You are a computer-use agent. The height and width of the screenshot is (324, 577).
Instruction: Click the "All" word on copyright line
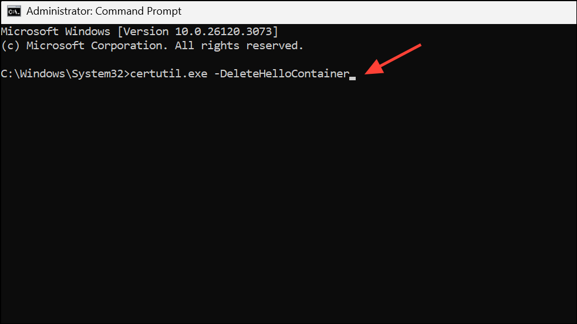pos(184,46)
